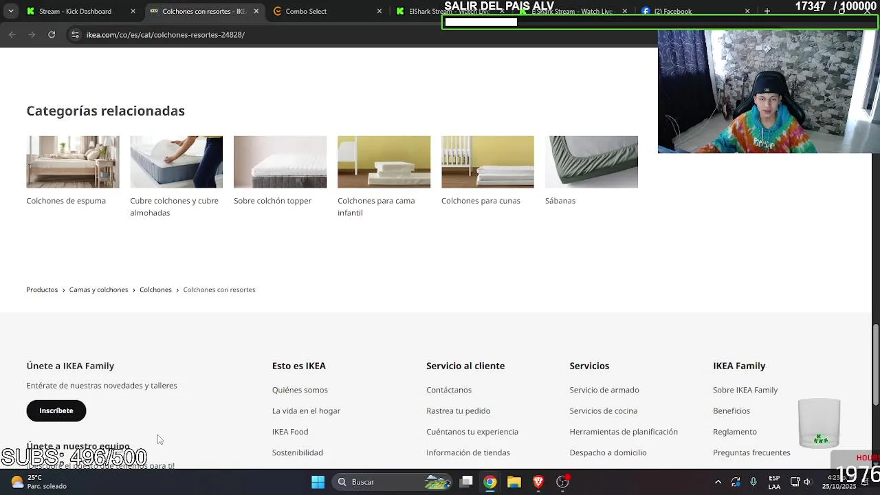Viewport: 880px width, 495px height.
Task: Close the Stream - Kick Dashboard tab
Action: point(133,11)
